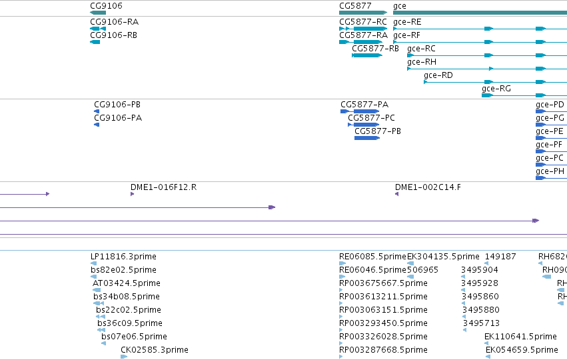Select protein gce-PG
The width and height of the screenshot is (567, 360).
pyautogui.click(x=552, y=125)
